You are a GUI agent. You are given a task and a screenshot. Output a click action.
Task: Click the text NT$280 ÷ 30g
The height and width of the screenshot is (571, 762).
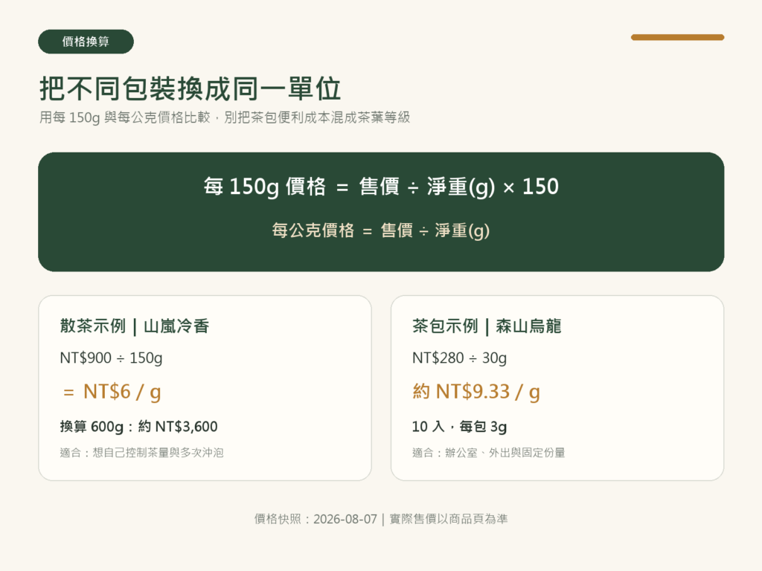(459, 358)
